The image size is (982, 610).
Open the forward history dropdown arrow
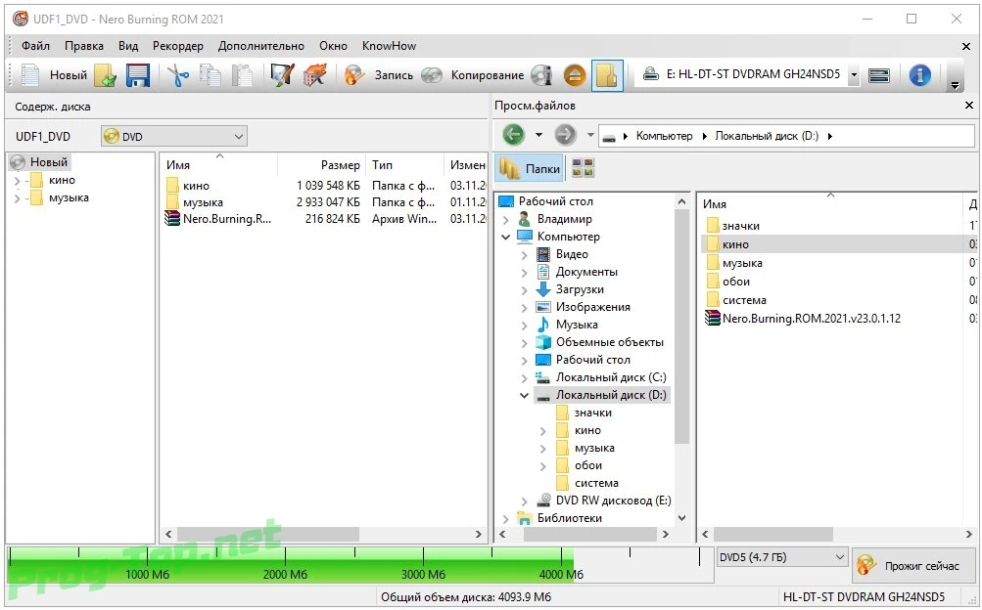590,134
